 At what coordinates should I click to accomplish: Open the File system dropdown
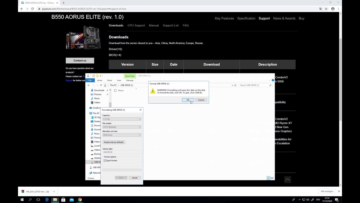coord(122,127)
